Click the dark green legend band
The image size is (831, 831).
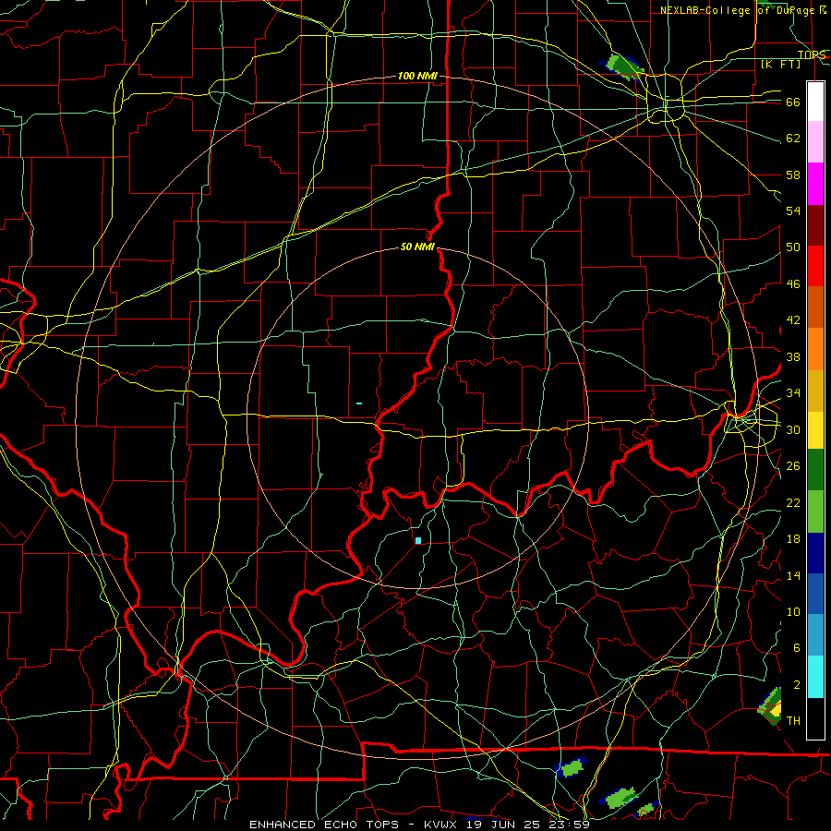pos(815,470)
